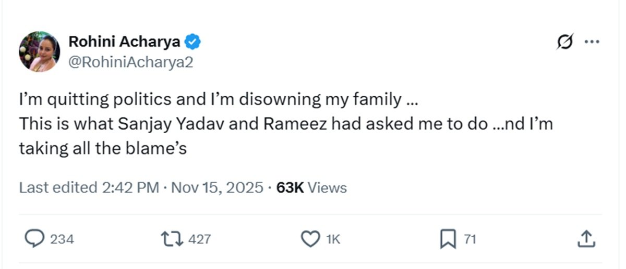The width and height of the screenshot is (626, 269).
Task: Like the post with heart icon
Action: click(x=310, y=239)
